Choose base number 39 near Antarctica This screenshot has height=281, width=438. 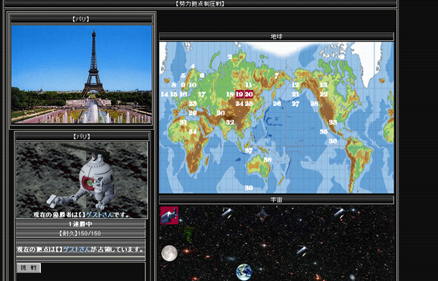[249, 188]
